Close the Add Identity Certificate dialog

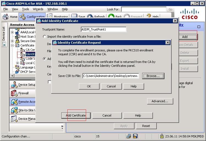click(x=175, y=21)
